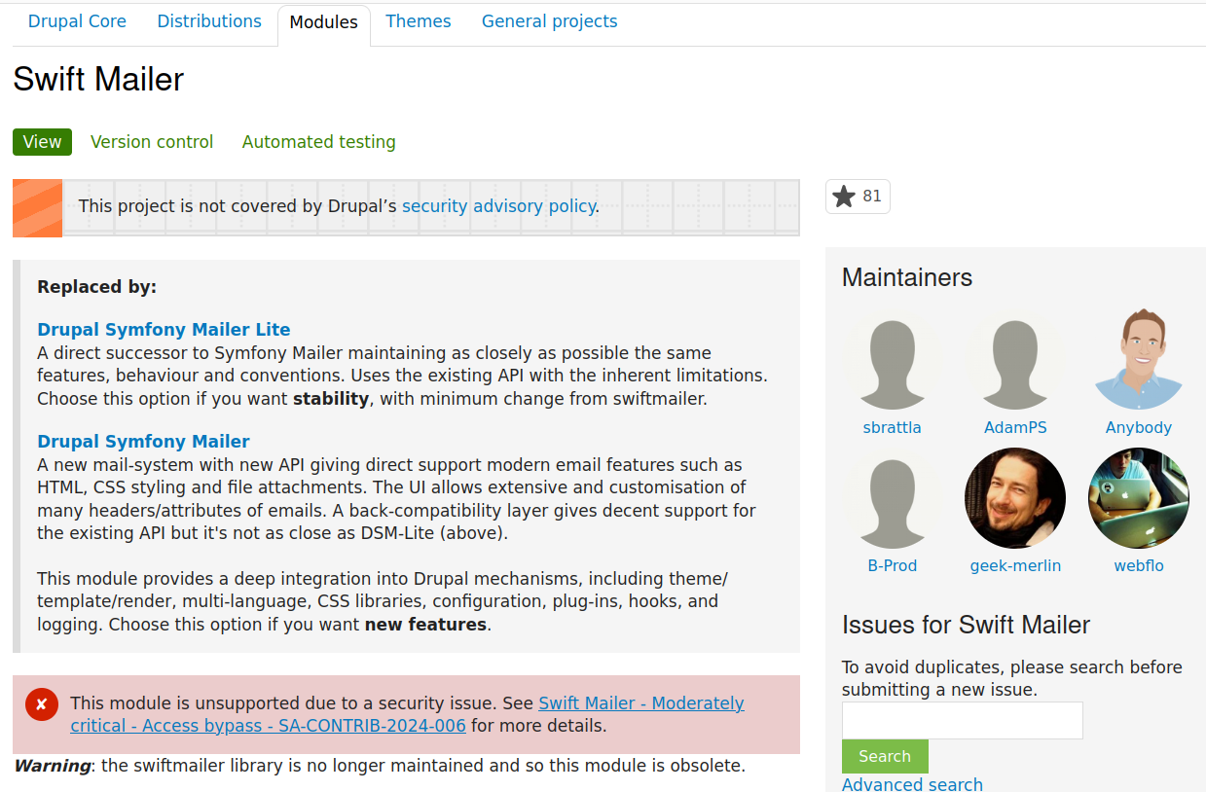Image resolution: width=1206 pixels, height=792 pixels.
Task: Click the Issues for Swift Mailer heading
Action: click(x=966, y=625)
